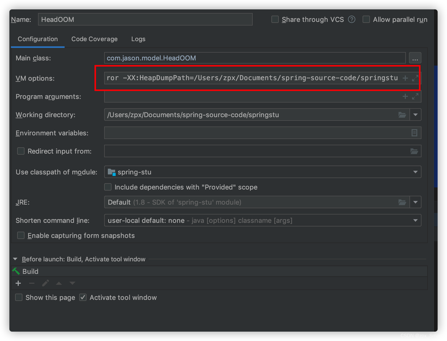Image resolution: width=447 pixels, height=341 pixels.
Task: Enable capturing form snapshots checkbox
Action: 21,236
